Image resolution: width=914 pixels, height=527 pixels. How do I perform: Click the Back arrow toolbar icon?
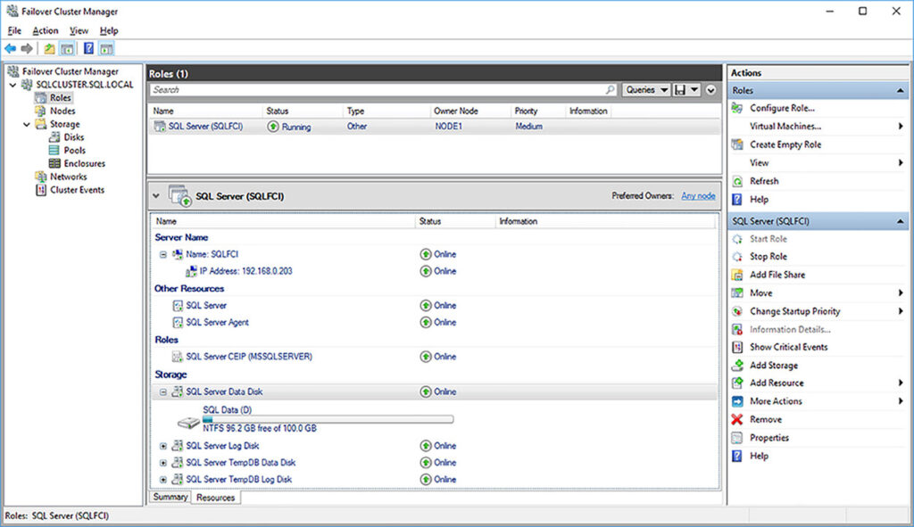11,49
